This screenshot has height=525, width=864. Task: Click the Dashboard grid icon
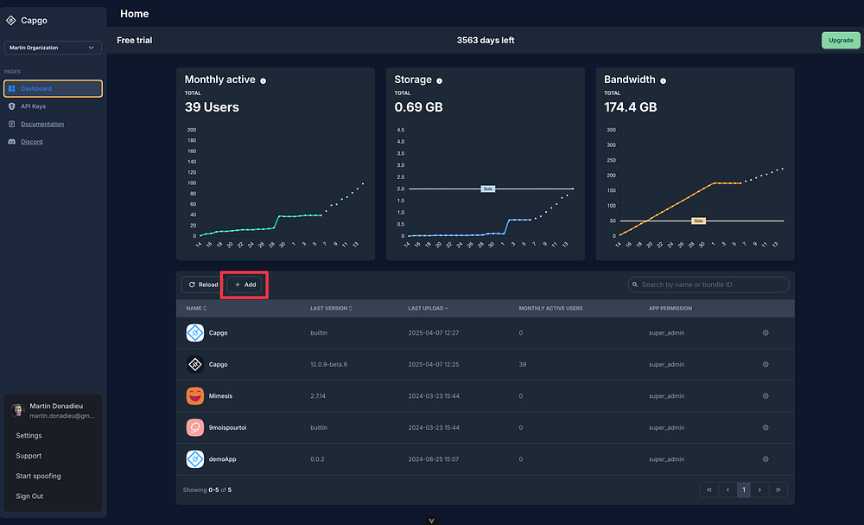tap(12, 88)
